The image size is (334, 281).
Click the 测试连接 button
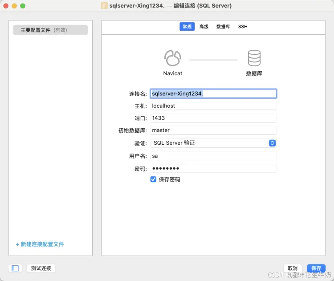tap(41, 268)
